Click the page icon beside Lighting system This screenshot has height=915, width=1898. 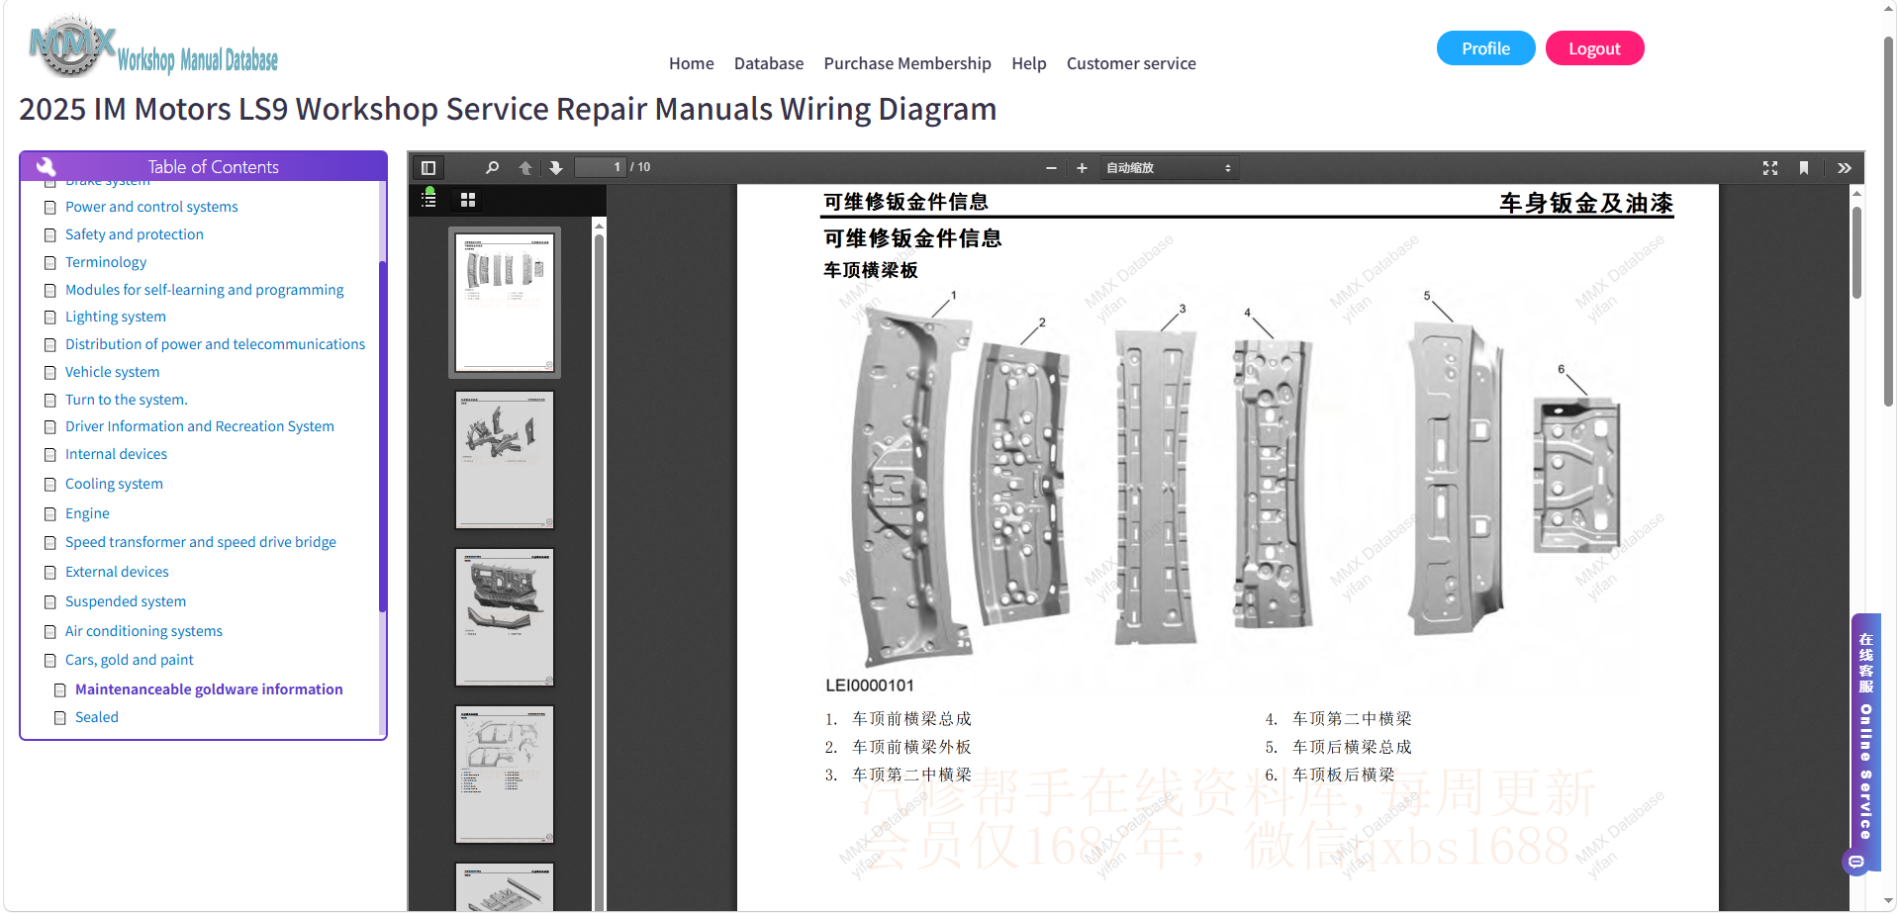point(50,318)
